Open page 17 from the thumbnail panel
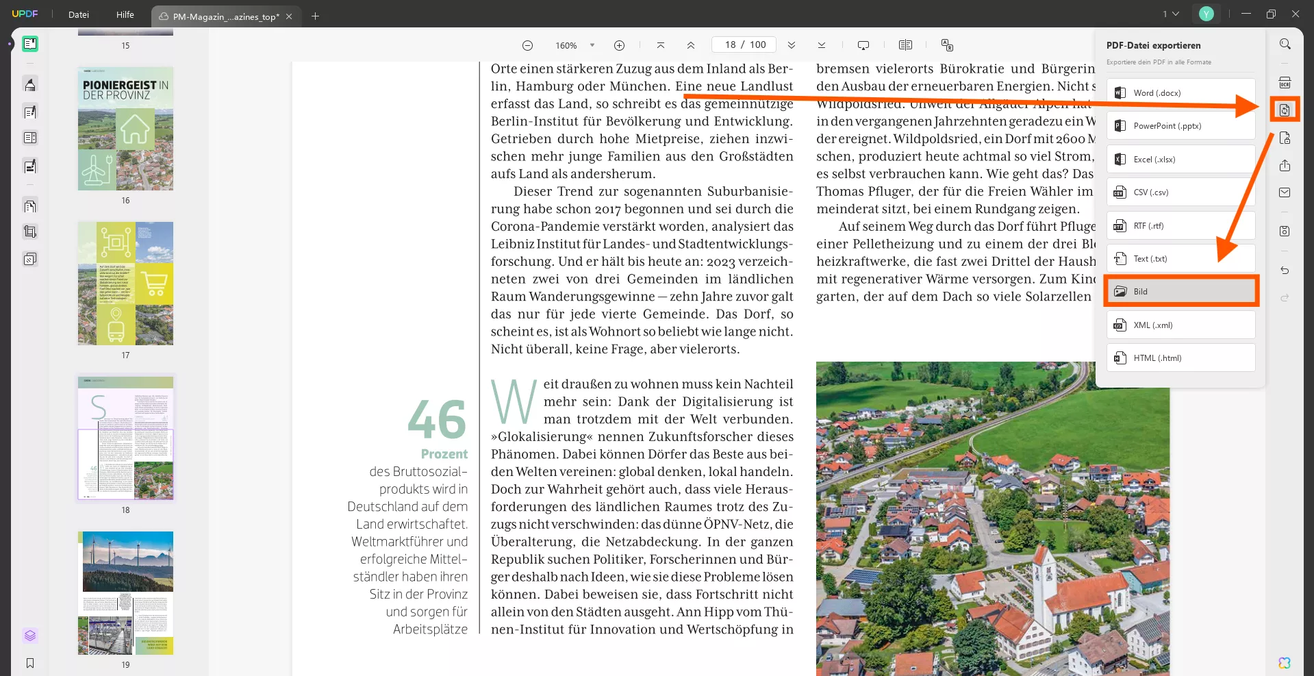1314x676 pixels. tap(125, 283)
